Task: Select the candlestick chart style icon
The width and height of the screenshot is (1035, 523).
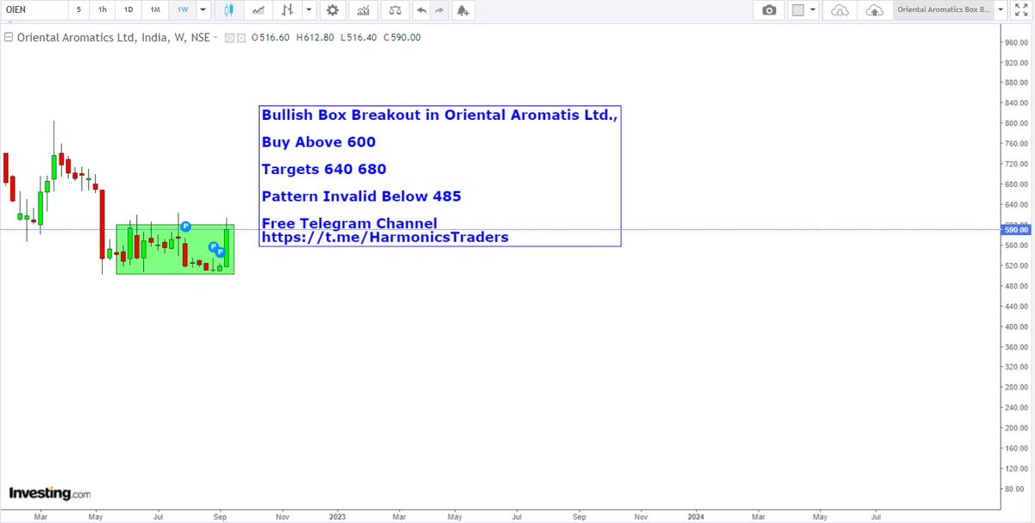Action: [x=229, y=9]
